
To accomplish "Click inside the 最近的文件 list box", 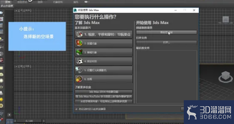I will (x=167, y=77).
